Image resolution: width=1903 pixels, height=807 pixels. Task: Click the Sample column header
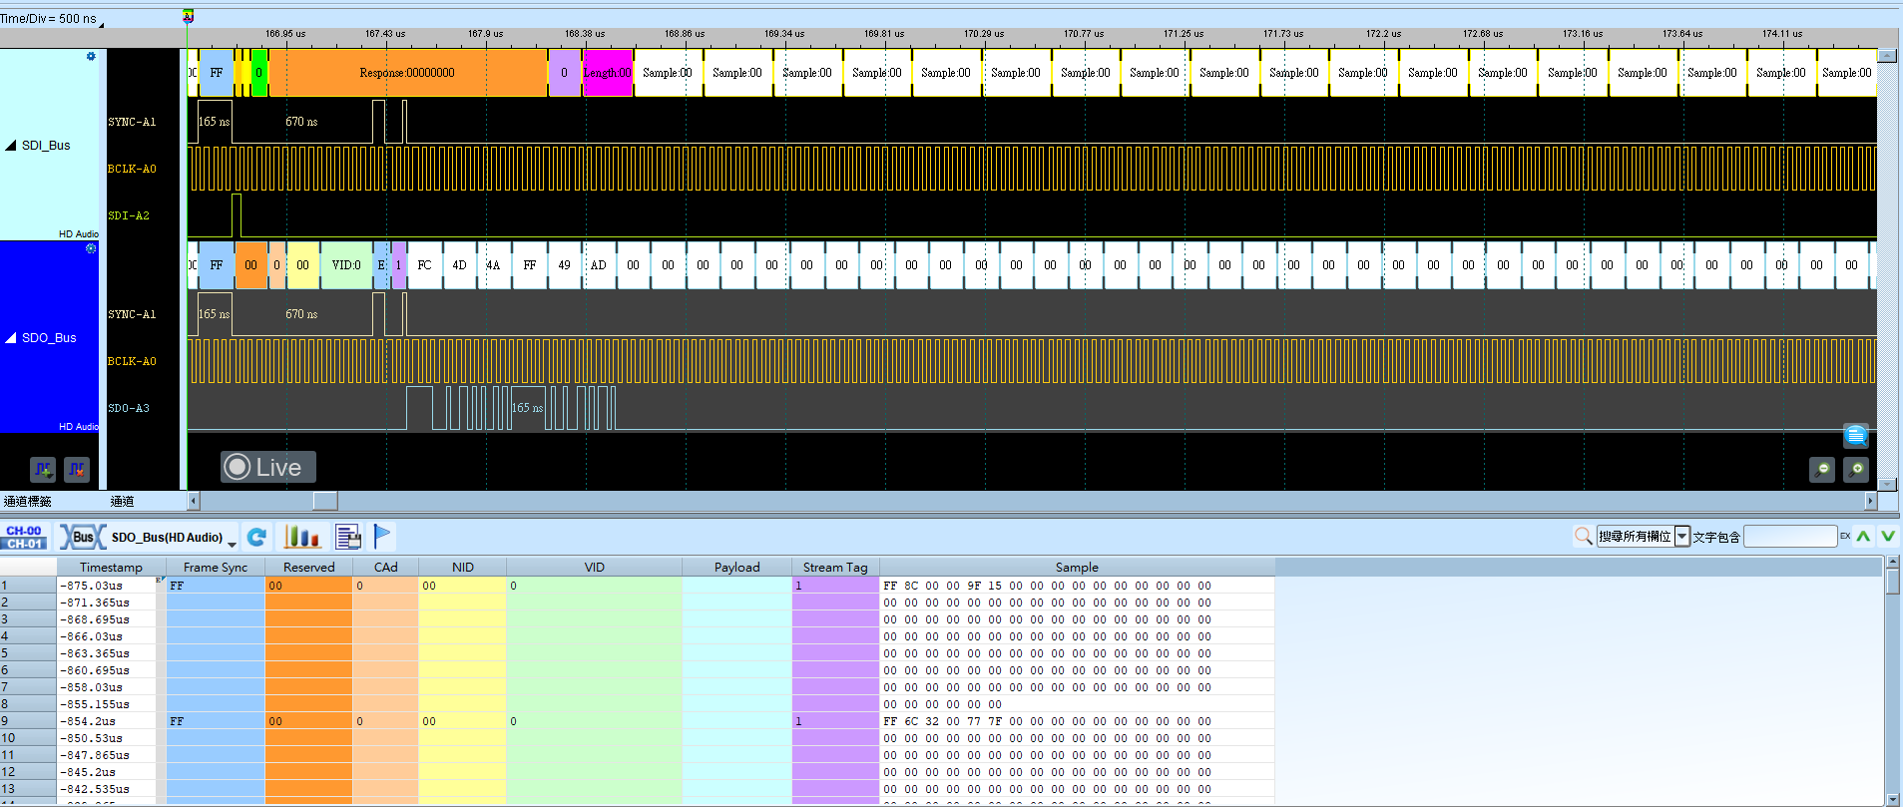1077,568
